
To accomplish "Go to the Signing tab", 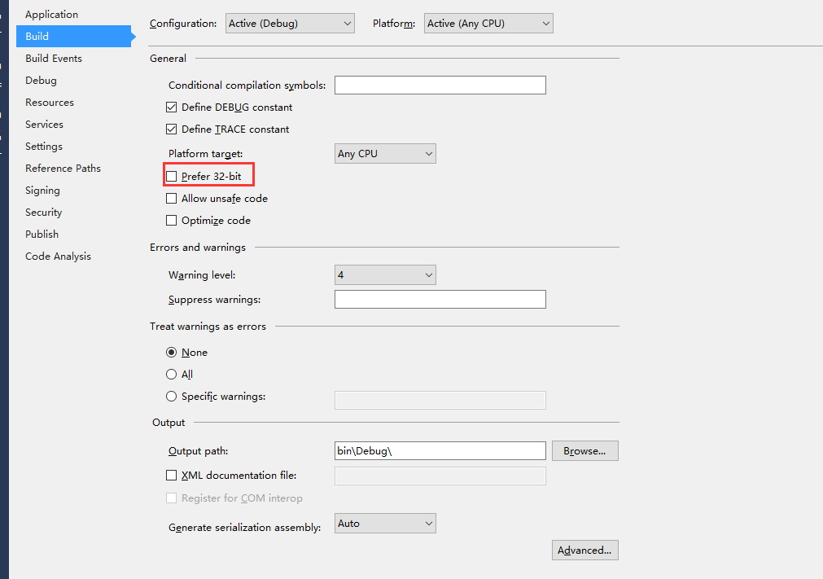I will 42,191.
